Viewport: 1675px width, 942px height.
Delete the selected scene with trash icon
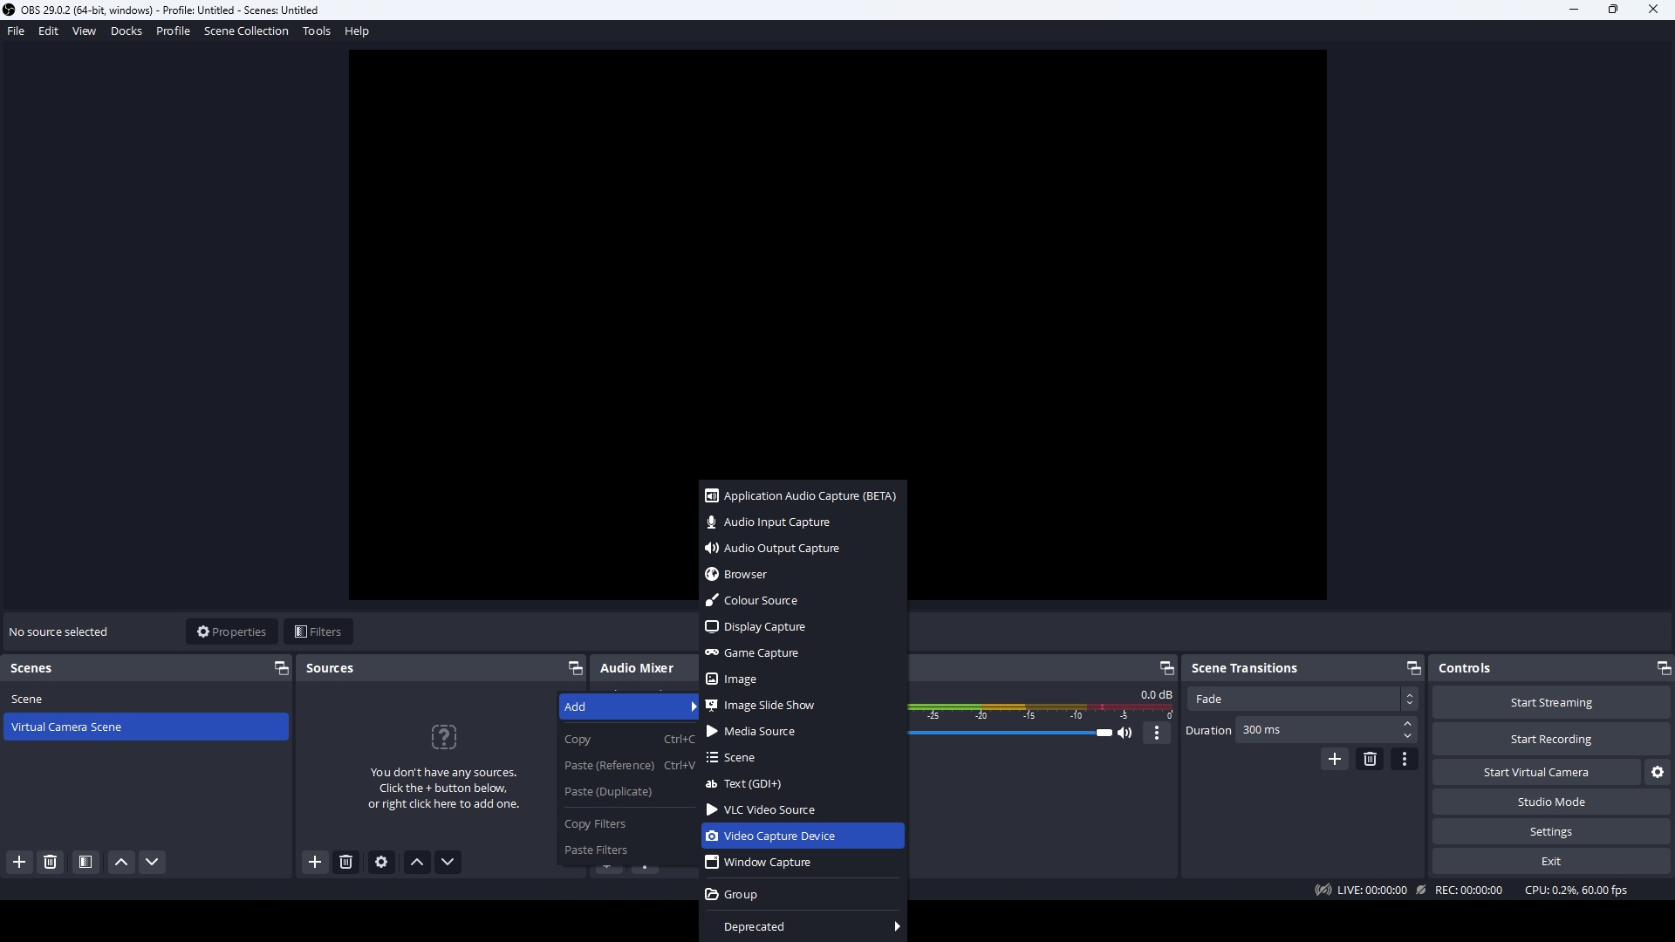coord(51,862)
